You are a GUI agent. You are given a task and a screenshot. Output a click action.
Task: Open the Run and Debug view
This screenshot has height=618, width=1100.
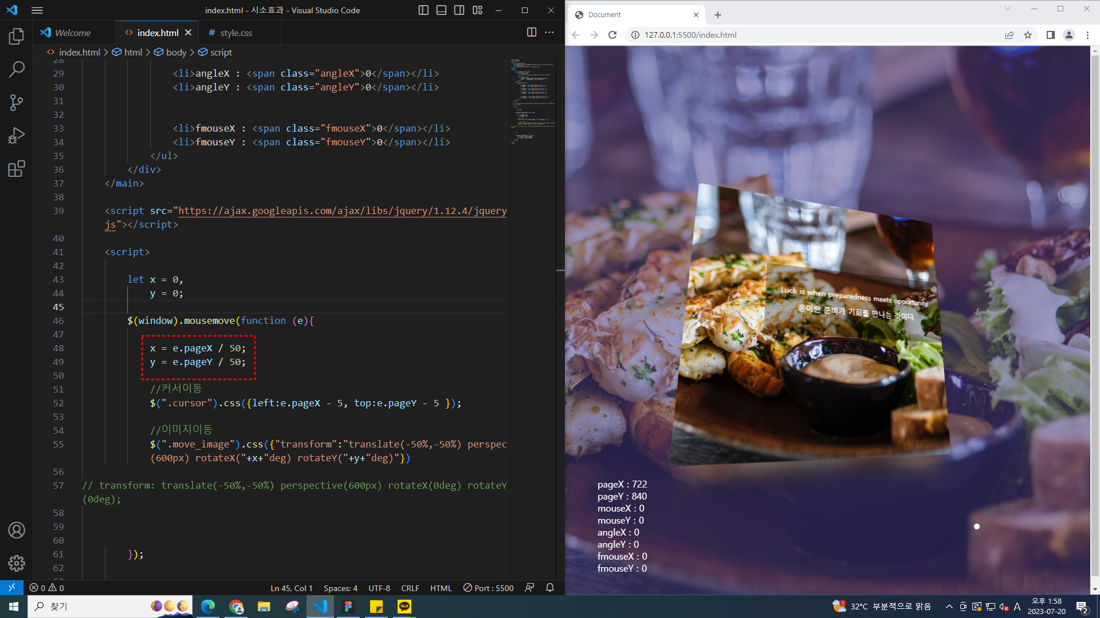coord(17,136)
